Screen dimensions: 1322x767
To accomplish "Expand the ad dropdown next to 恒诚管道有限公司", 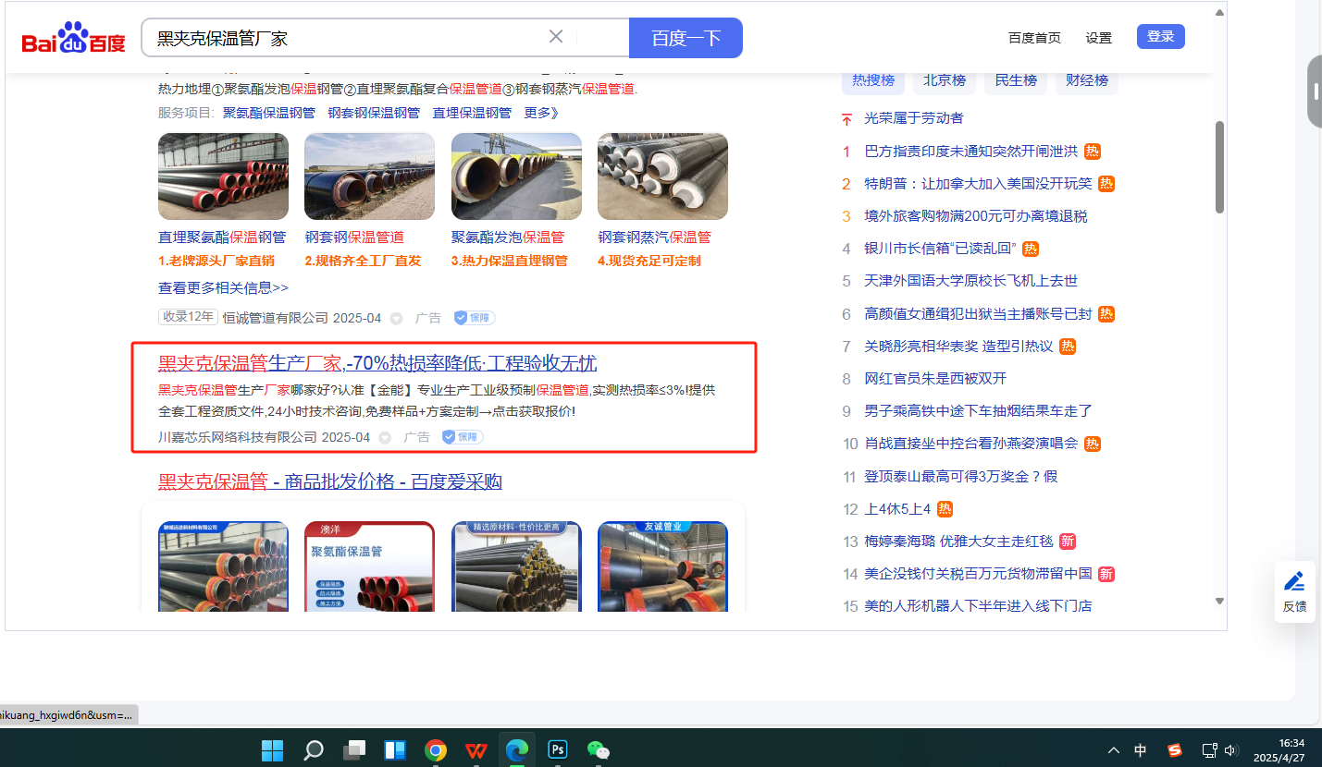I will click(396, 319).
